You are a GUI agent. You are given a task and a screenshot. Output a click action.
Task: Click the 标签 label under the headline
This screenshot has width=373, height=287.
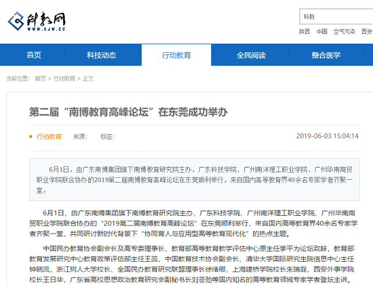pyautogui.click(x=107, y=137)
